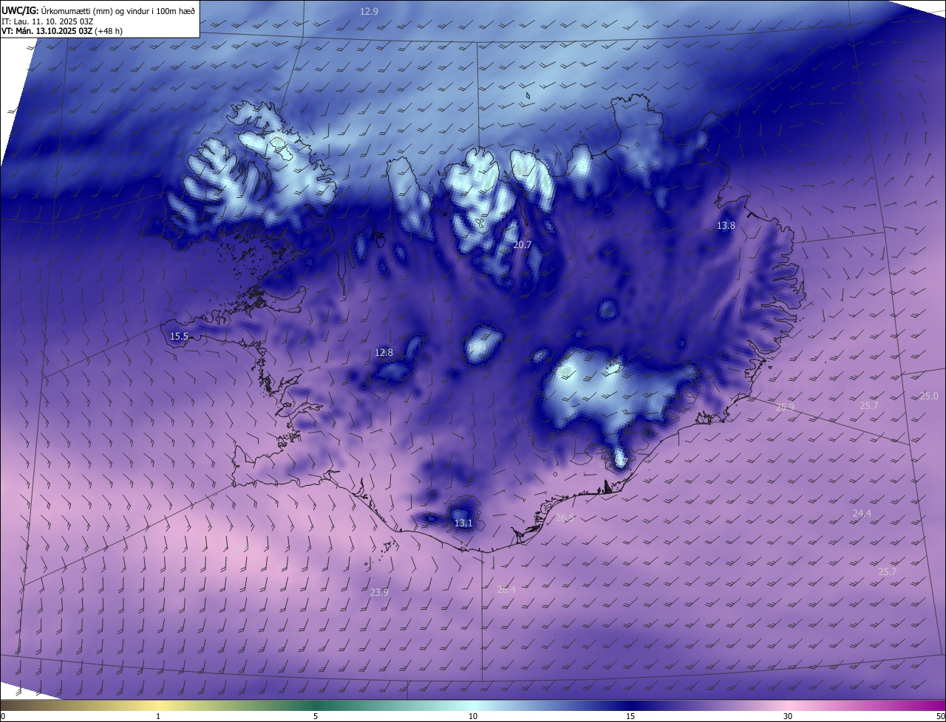The height and width of the screenshot is (722, 946).
Task: Click the 15.5 value label on the map
Action: [x=180, y=337]
